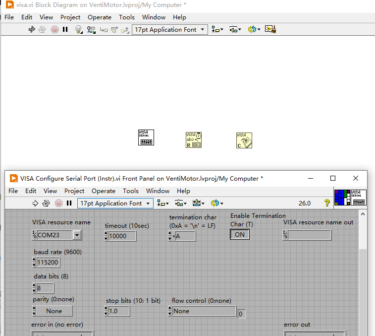Click Run Continuously in Front Panel toolbar
The height and width of the screenshot is (336, 375).
click(46, 203)
